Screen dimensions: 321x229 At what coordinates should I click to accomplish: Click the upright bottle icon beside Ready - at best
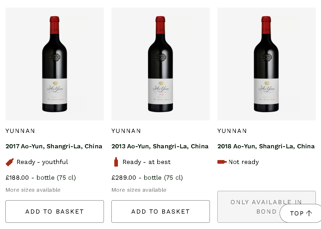click(116, 162)
